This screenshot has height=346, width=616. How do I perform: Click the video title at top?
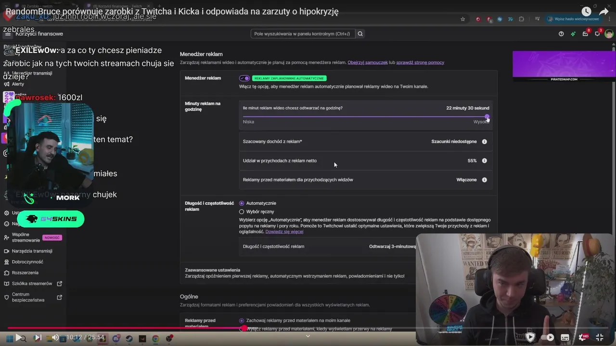coord(172,12)
